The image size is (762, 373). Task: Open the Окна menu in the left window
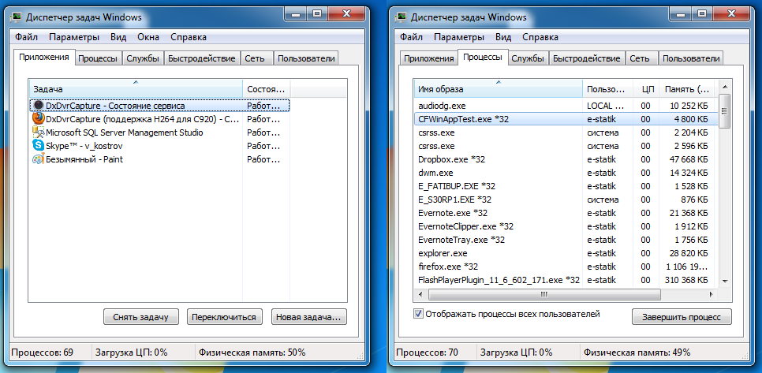point(148,37)
